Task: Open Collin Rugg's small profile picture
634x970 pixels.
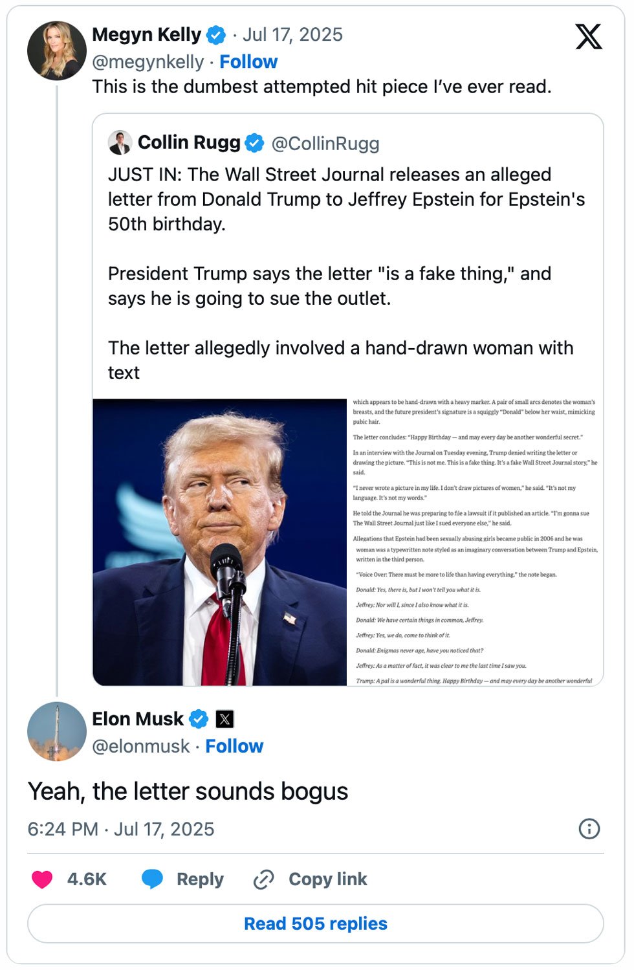Action: (120, 142)
